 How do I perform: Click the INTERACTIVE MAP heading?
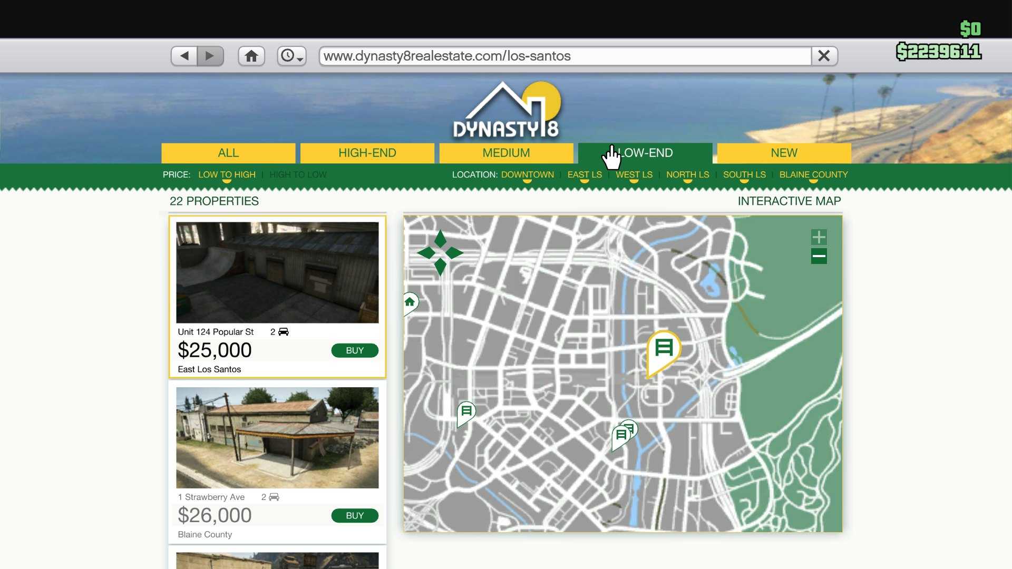click(x=789, y=201)
